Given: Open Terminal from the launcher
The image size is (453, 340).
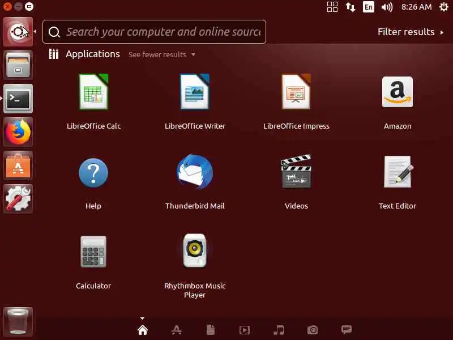Looking at the screenshot, I should point(18,98).
